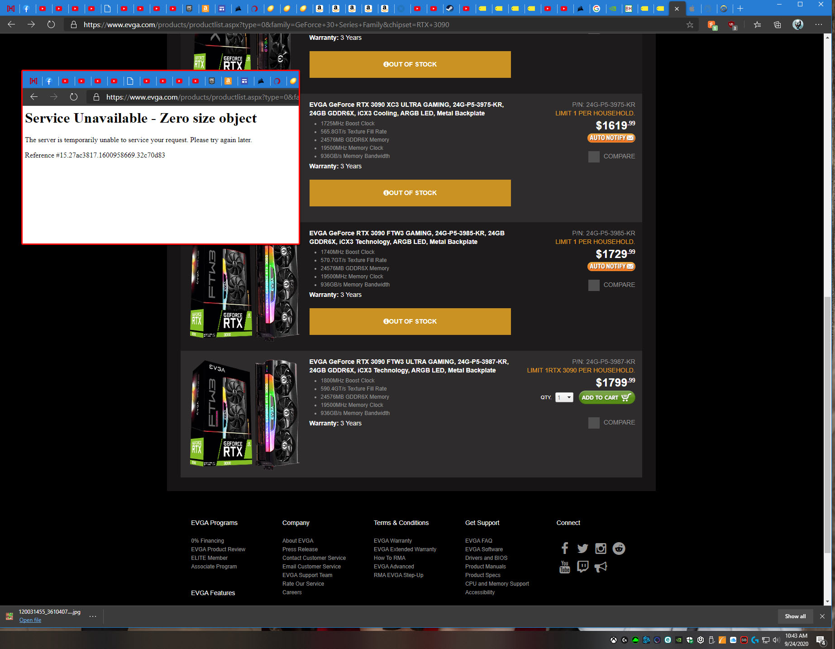Check COMPARE for RTX 3090 XC3 ULTRA
The image size is (835, 649).
[594, 157]
